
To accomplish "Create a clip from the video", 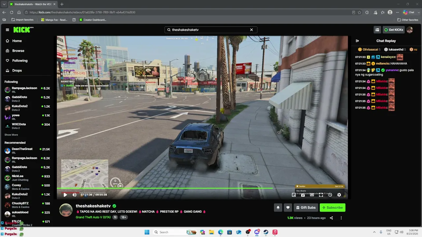I will 303,195.
